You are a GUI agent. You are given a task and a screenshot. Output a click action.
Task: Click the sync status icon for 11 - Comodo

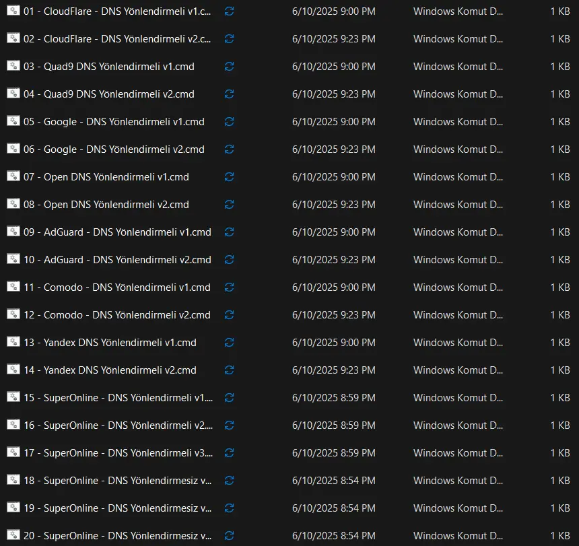tap(230, 287)
